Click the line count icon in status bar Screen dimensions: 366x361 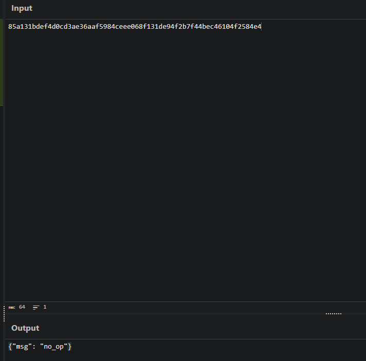(36, 307)
